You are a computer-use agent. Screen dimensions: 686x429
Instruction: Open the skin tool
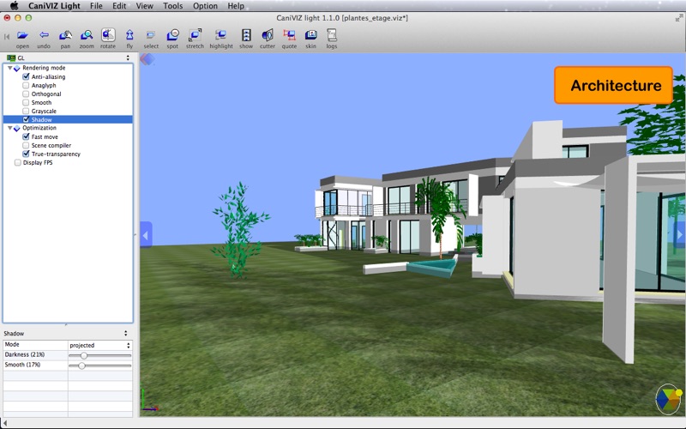point(310,35)
